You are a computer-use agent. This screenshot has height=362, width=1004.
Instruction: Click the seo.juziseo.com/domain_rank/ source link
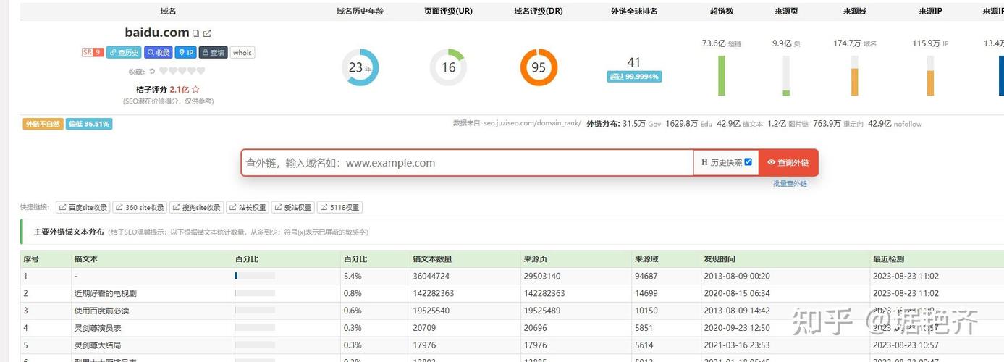click(x=532, y=124)
